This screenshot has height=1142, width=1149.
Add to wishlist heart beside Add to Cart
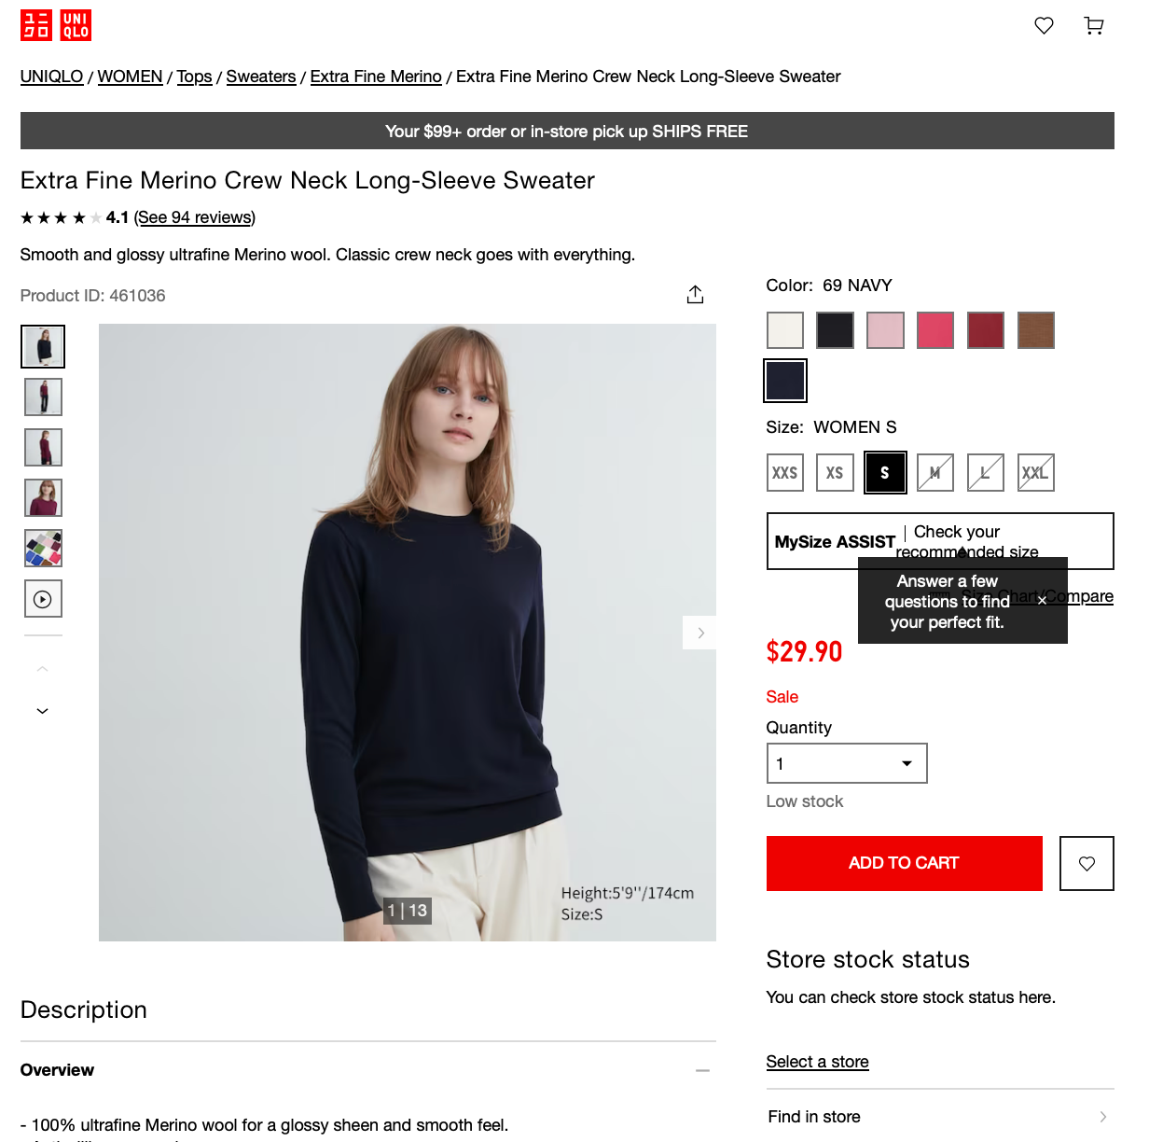[x=1087, y=863]
